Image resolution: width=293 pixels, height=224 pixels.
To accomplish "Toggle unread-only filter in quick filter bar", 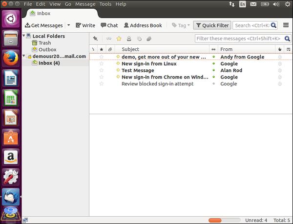I will point(108,39).
